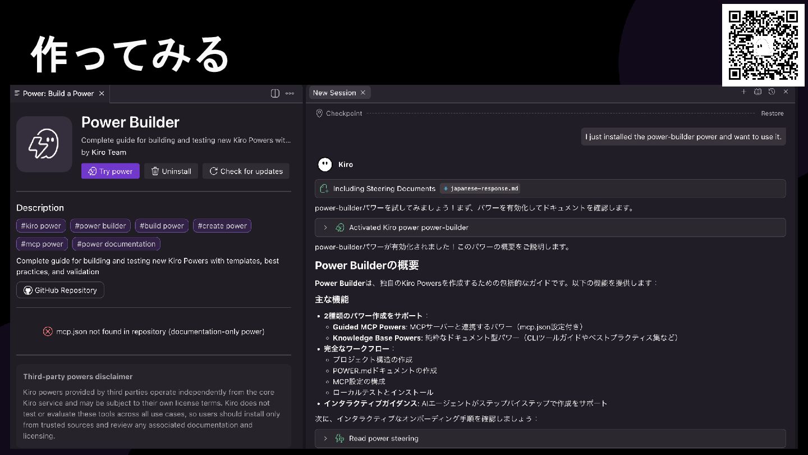Image resolution: width=808 pixels, height=455 pixels.
Task: Click the Power Builder ghost logo
Action: (44, 144)
